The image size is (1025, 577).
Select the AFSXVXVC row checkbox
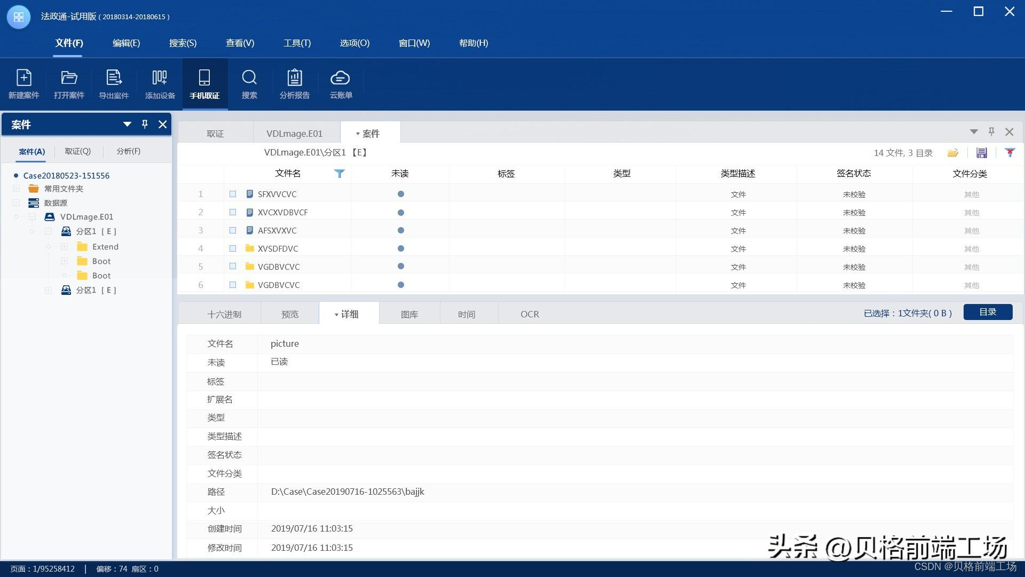(233, 230)
